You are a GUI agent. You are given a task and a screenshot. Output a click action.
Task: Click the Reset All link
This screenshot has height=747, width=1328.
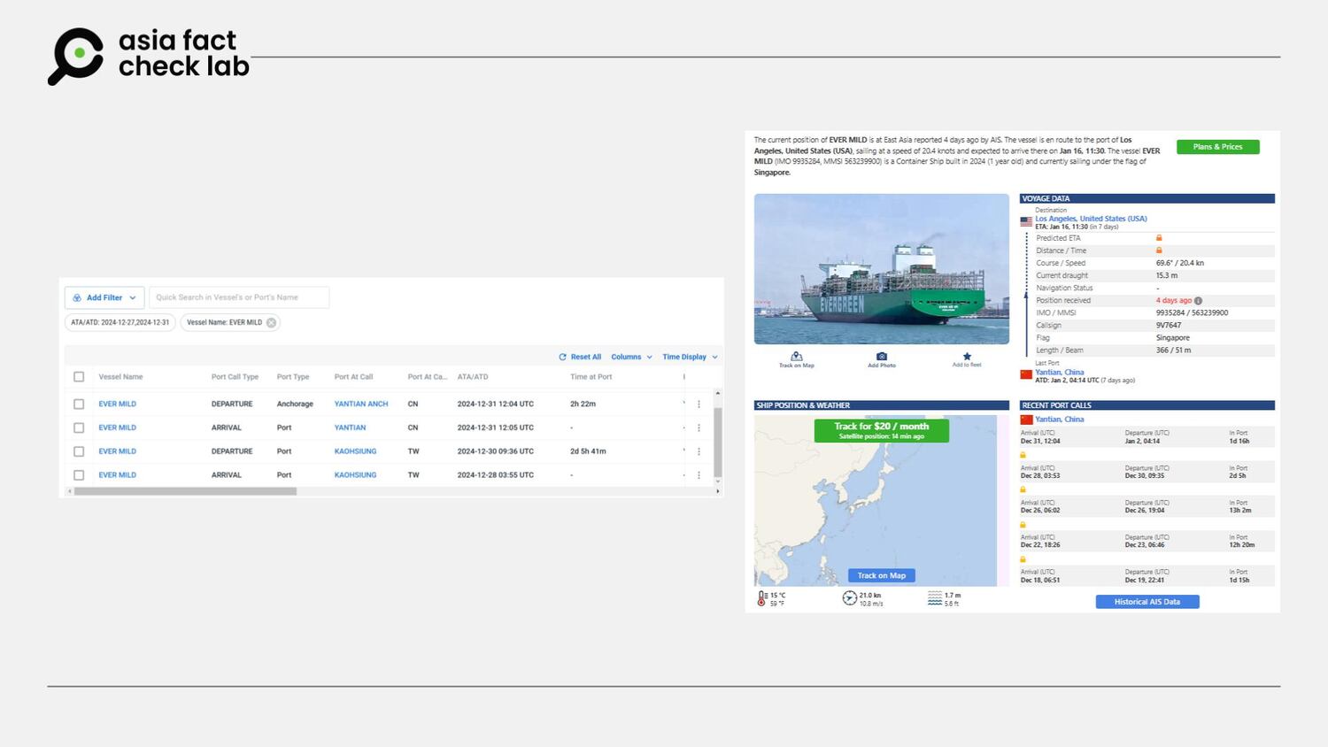pos(585,357)
